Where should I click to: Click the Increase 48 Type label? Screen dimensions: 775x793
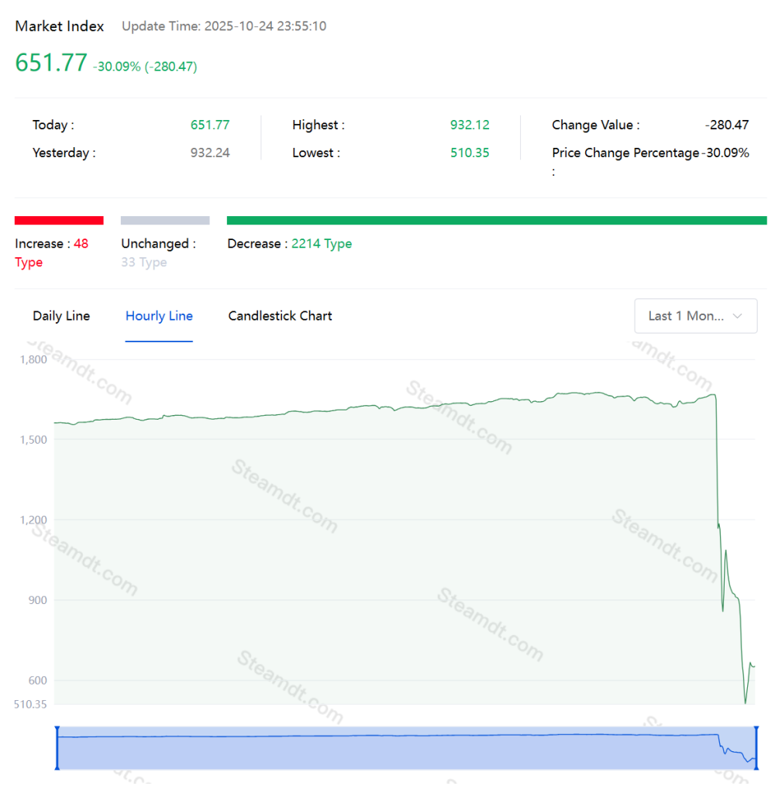(51, 252)
